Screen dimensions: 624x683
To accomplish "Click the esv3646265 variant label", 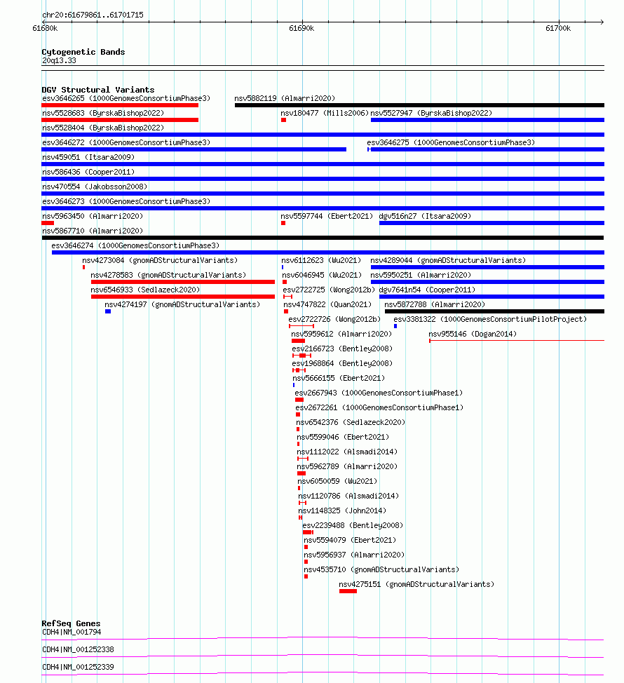I will [126, 98].
